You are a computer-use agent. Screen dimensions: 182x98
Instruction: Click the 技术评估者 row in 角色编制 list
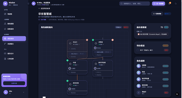click(152, 79)
